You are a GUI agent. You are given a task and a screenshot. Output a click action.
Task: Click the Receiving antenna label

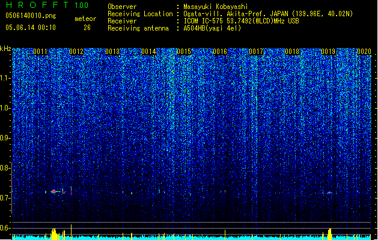[138, 28]
